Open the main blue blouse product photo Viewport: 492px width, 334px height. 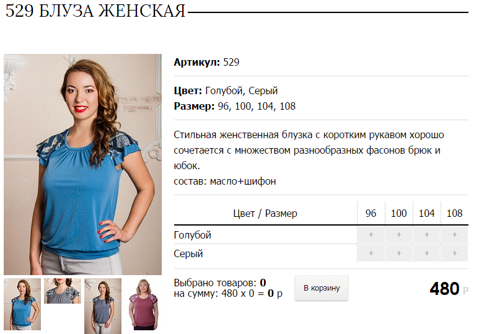82,164
